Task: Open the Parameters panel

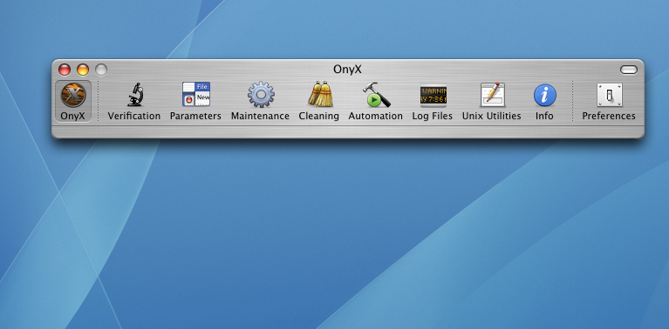Action: point(196,95)
